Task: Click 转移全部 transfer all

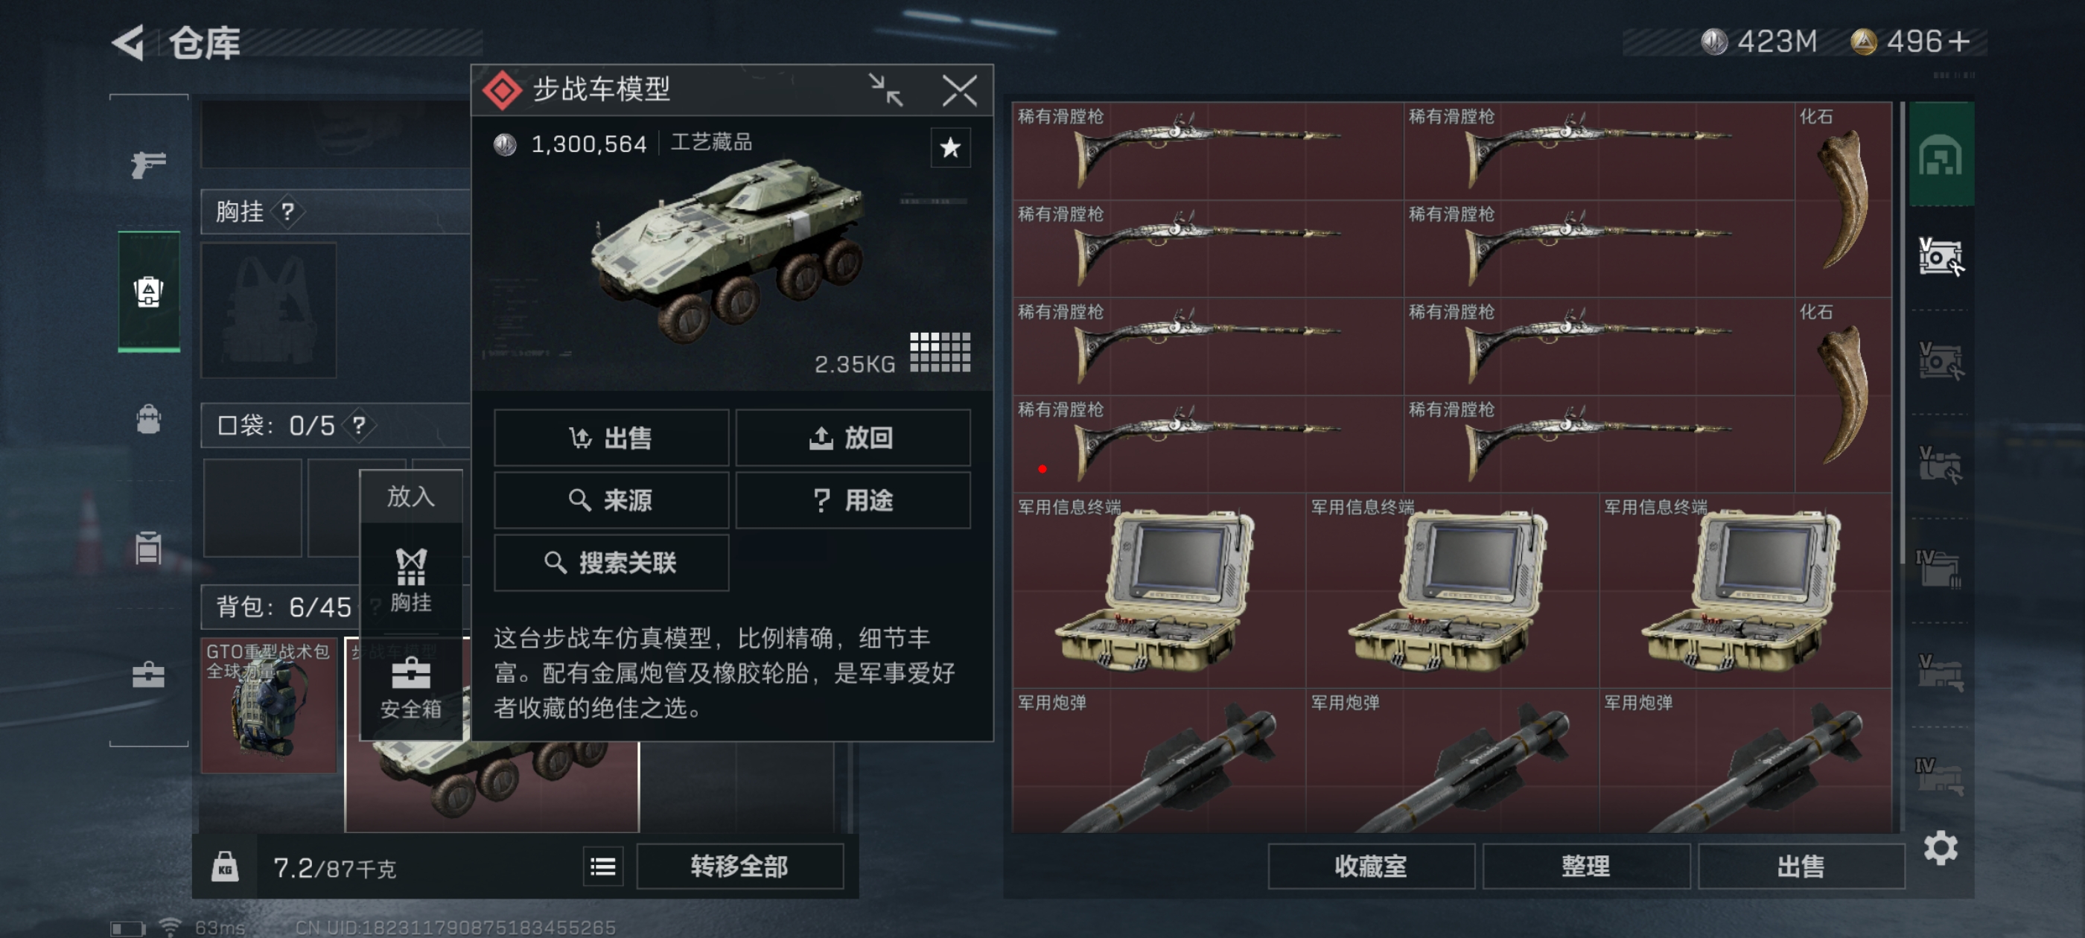Action: 739,867
